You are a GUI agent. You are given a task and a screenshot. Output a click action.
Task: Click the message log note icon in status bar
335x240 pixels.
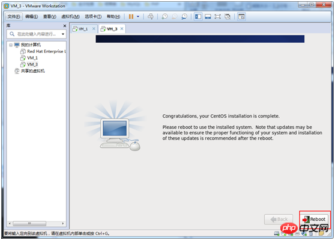pyautogui.click(x=321, y=233)
